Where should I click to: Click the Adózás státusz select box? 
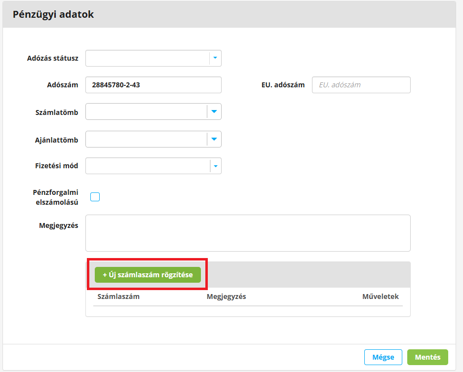coord(147,58)
